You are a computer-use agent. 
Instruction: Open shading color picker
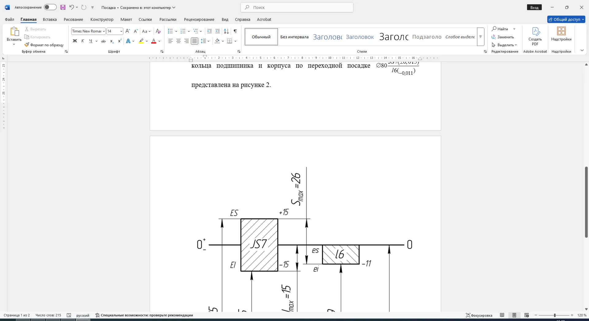click(223, 41)
